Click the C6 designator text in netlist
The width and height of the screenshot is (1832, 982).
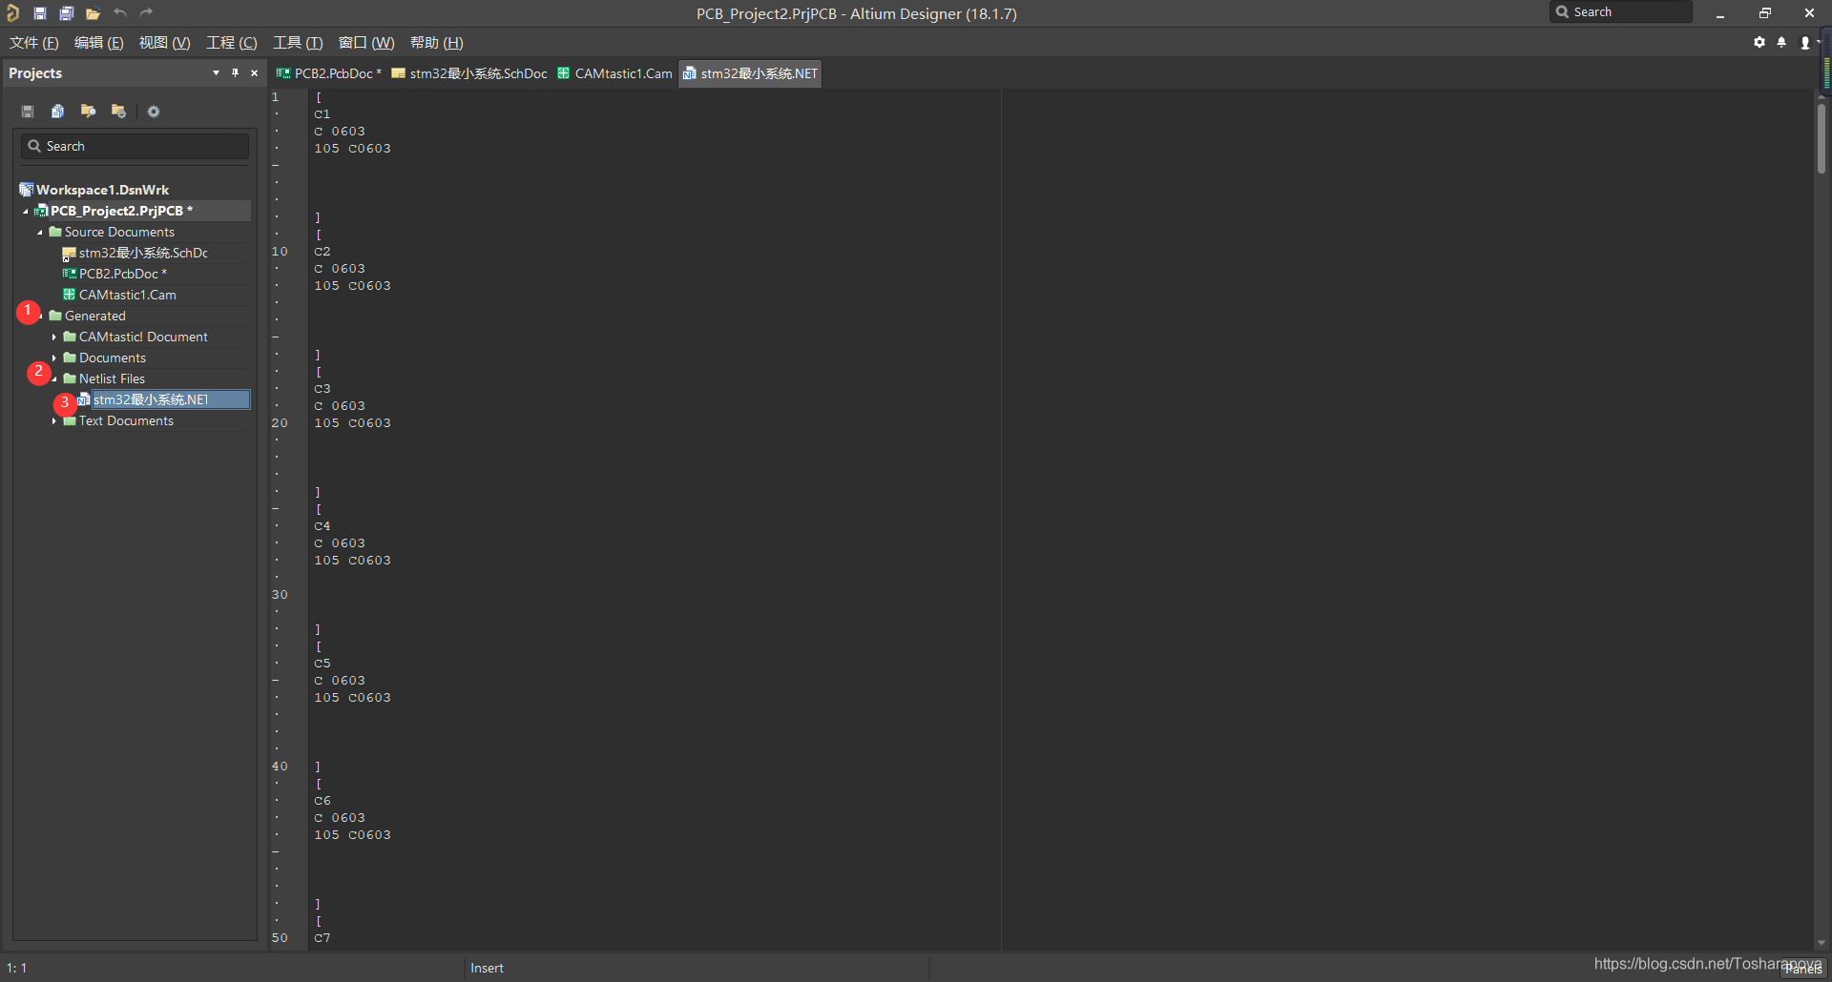pyautogui.click(x=323, y=801)
